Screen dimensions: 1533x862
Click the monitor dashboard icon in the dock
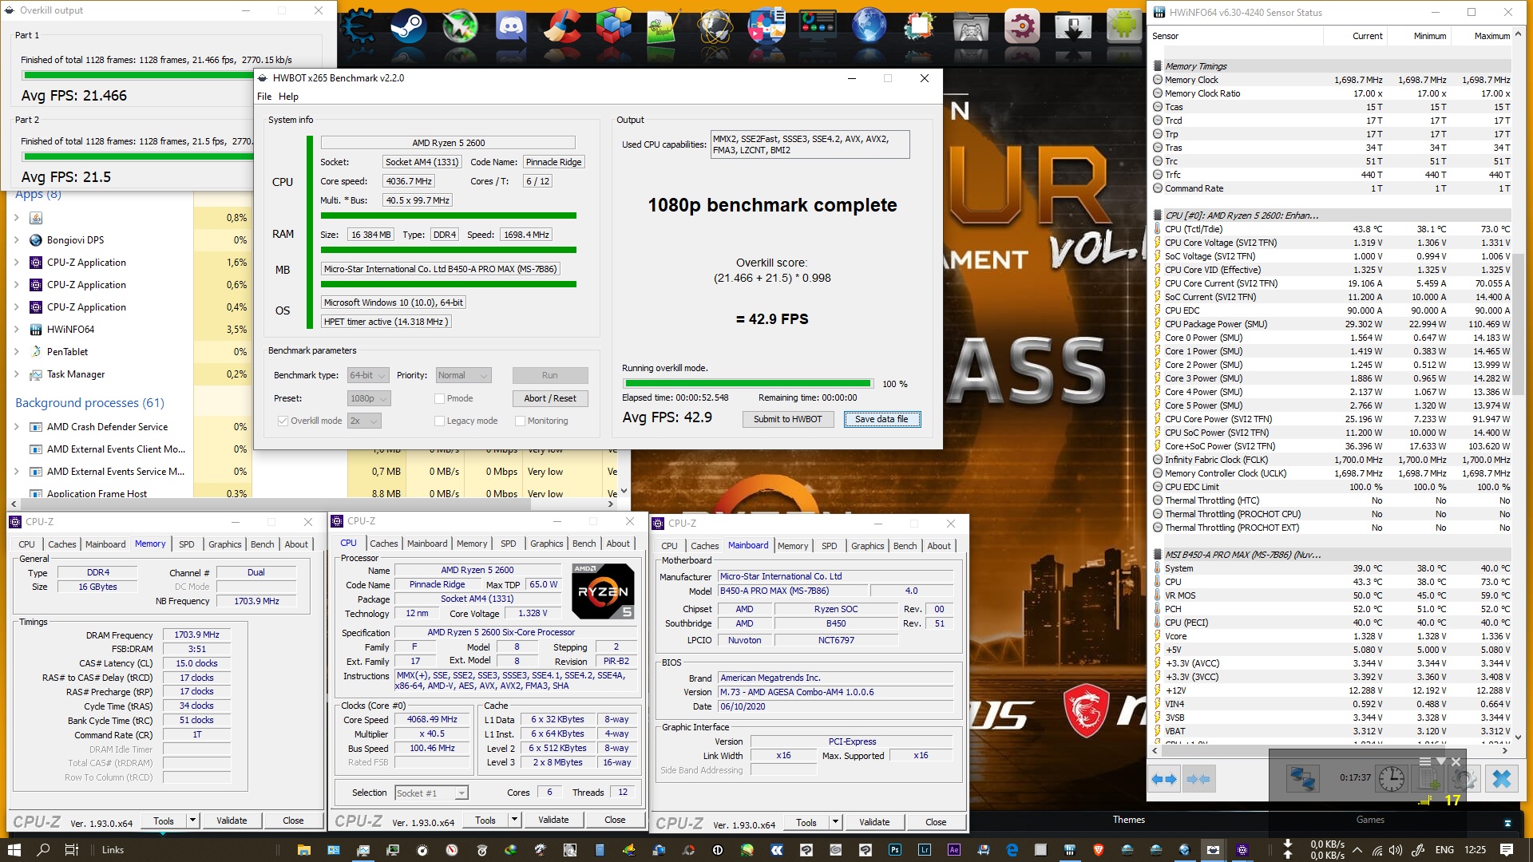[818, 26]
